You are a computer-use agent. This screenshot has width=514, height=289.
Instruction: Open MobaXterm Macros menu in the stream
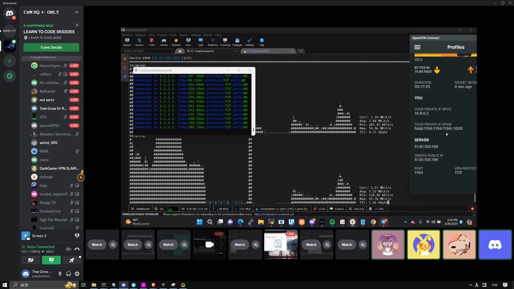208,35
